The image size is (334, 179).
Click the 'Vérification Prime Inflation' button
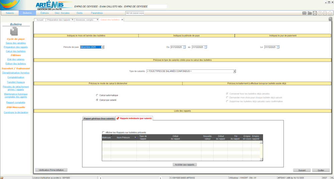pyautogui.click(x=51, y=170)
